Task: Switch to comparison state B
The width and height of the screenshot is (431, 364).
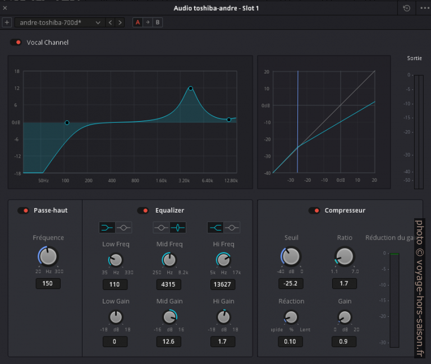Action: point(157,22)
